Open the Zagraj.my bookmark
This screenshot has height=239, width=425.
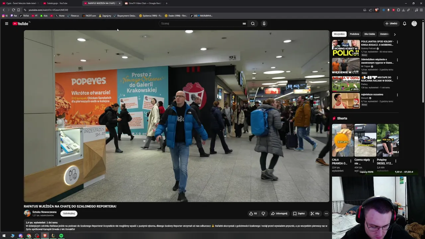(105, 16)
